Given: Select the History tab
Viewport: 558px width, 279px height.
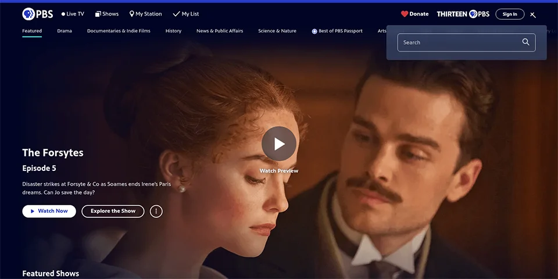Looking at the screenshot, I should (173, 31).
